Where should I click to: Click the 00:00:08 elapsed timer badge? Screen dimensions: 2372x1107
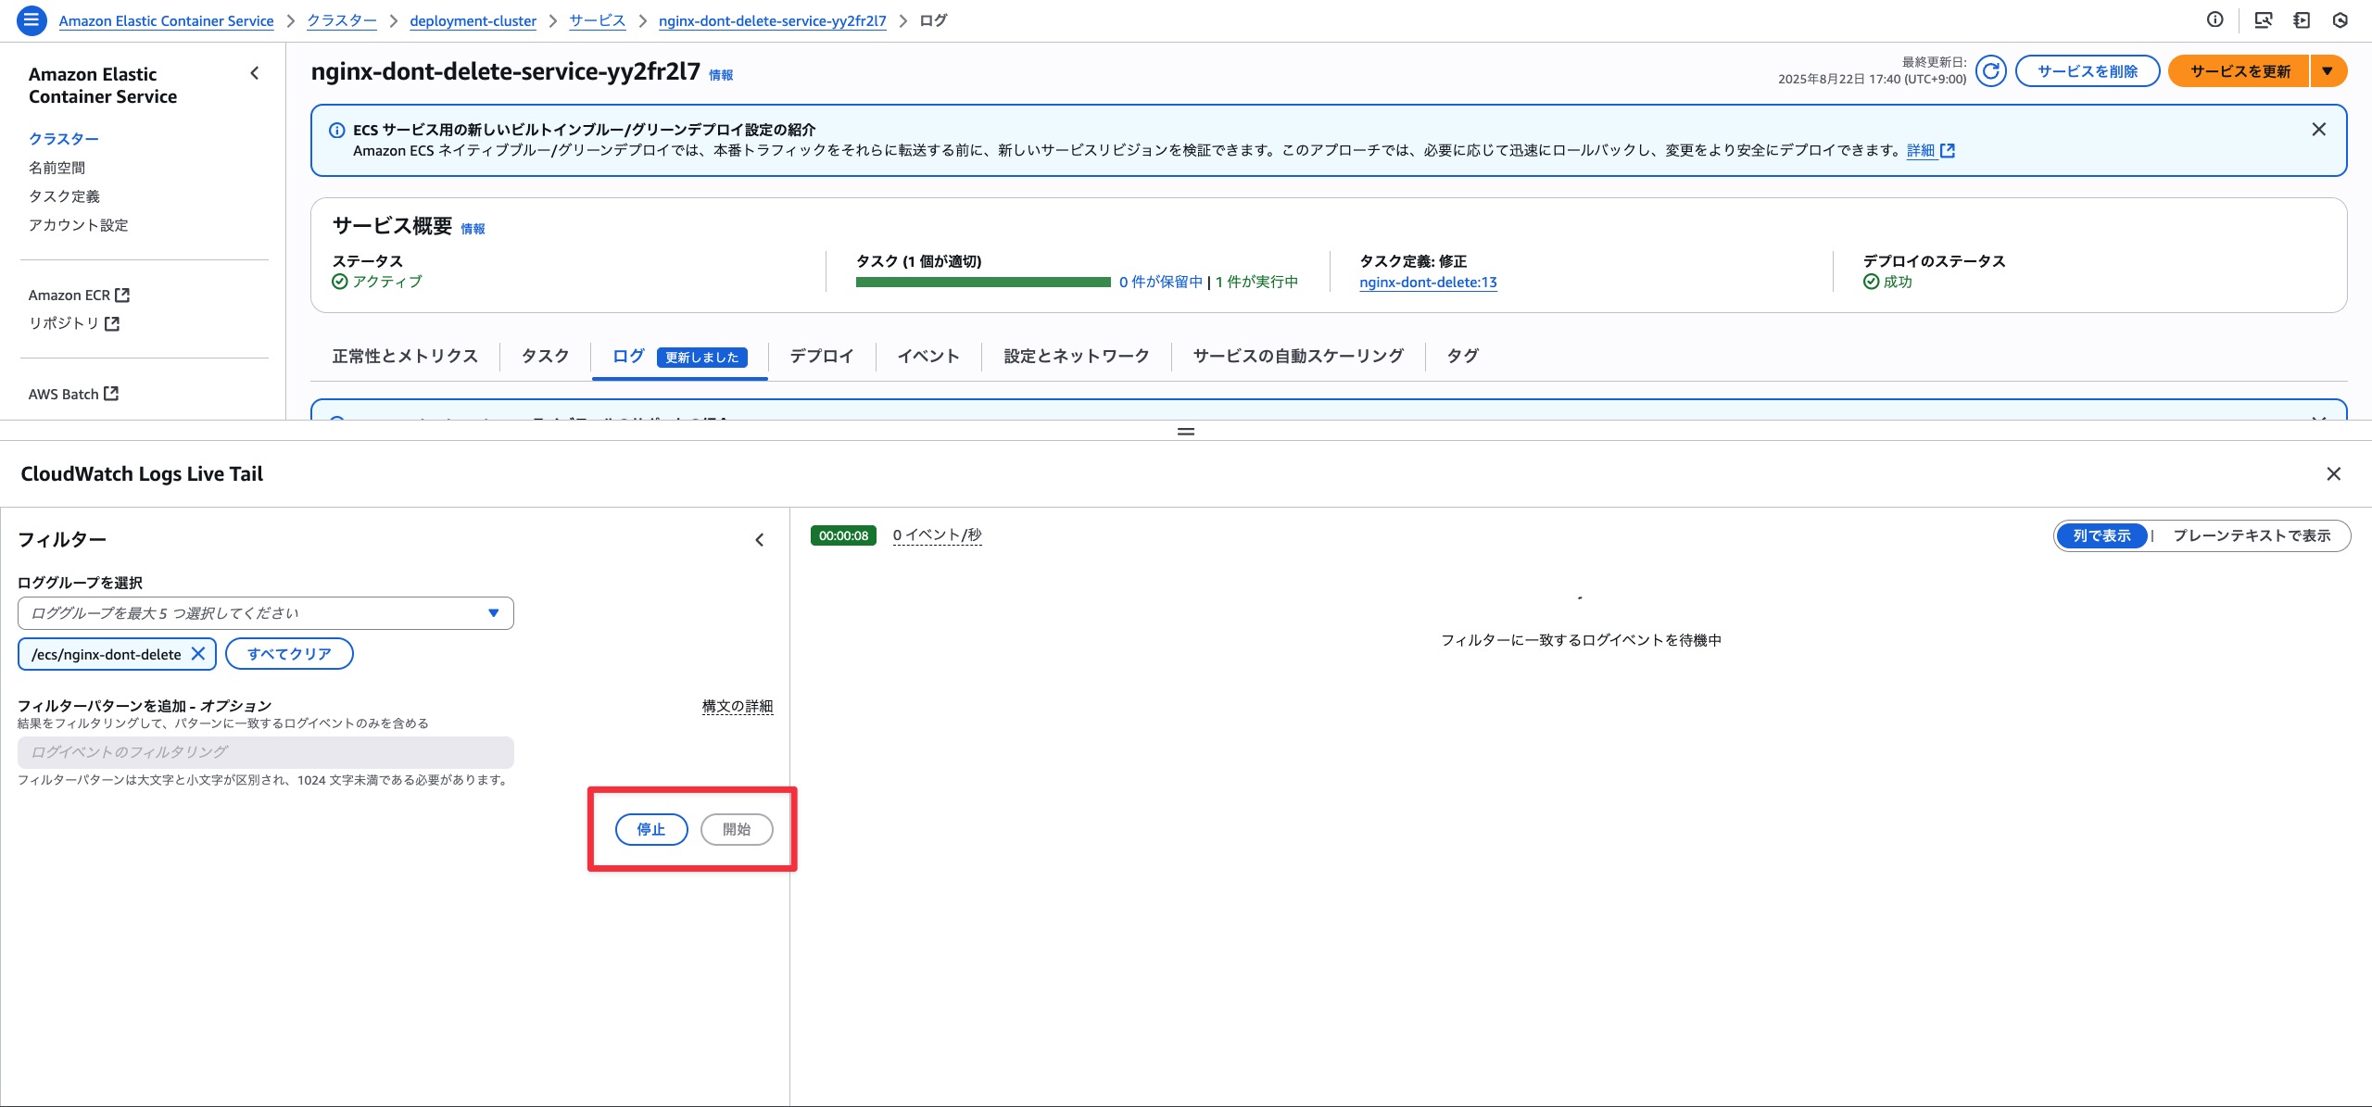coord(843,535)
